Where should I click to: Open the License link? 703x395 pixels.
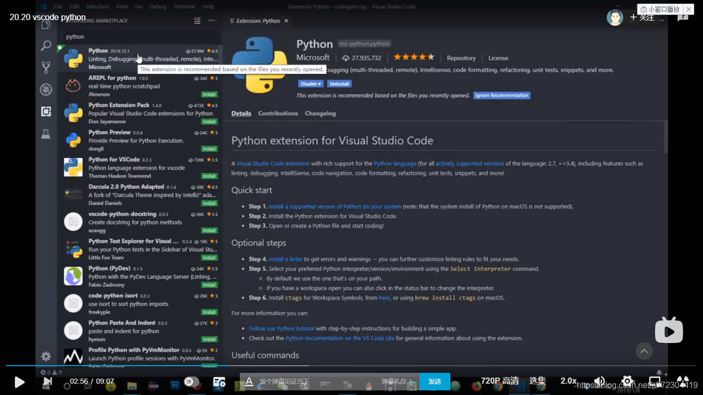[498, 58]
